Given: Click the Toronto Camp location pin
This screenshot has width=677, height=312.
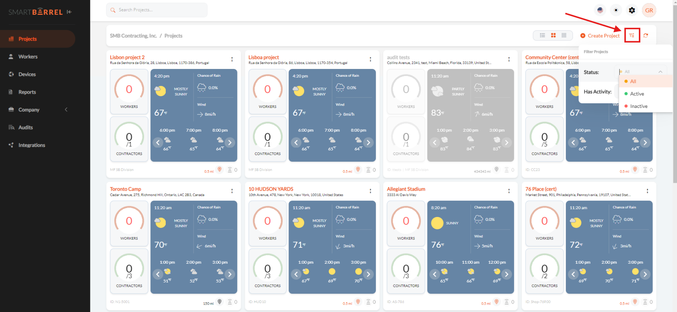Looking at the screenshot, I should coord(220,301).
